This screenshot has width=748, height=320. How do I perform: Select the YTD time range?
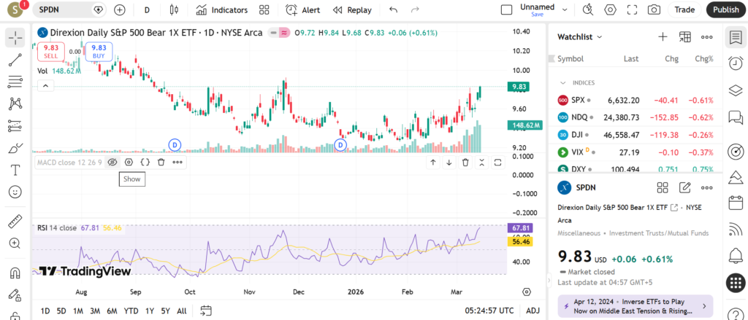(131, 311)
